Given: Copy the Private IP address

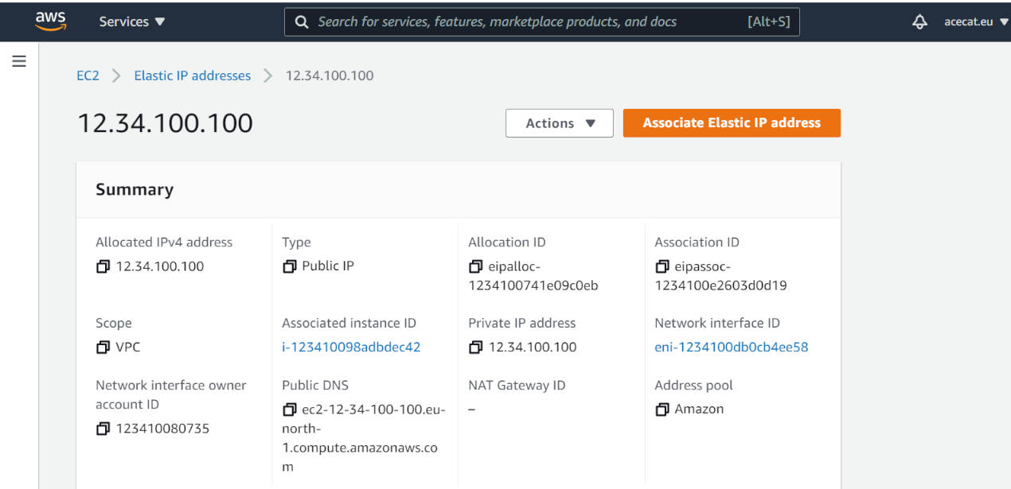Looking at the screenshot, I should pos(475,347).
